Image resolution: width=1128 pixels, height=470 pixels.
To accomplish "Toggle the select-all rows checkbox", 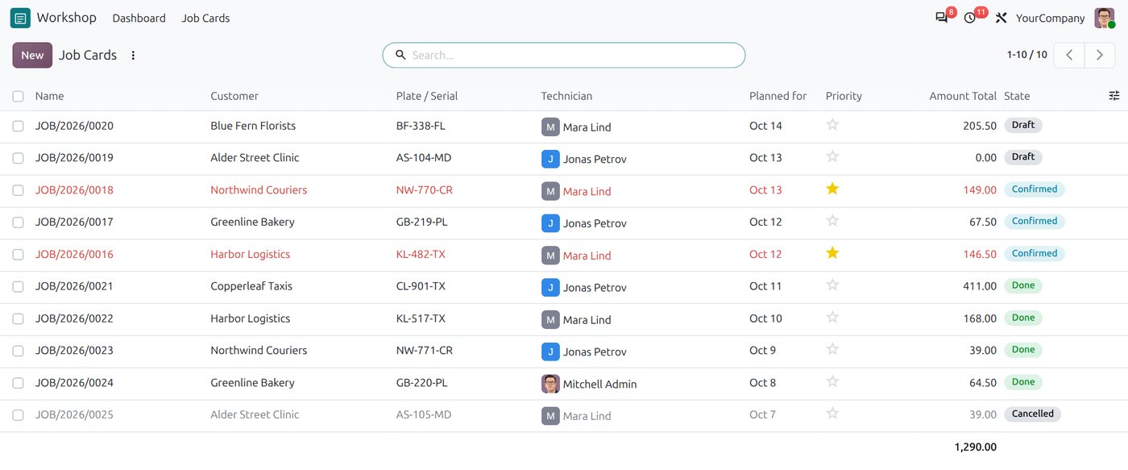I will pos(18,97).
